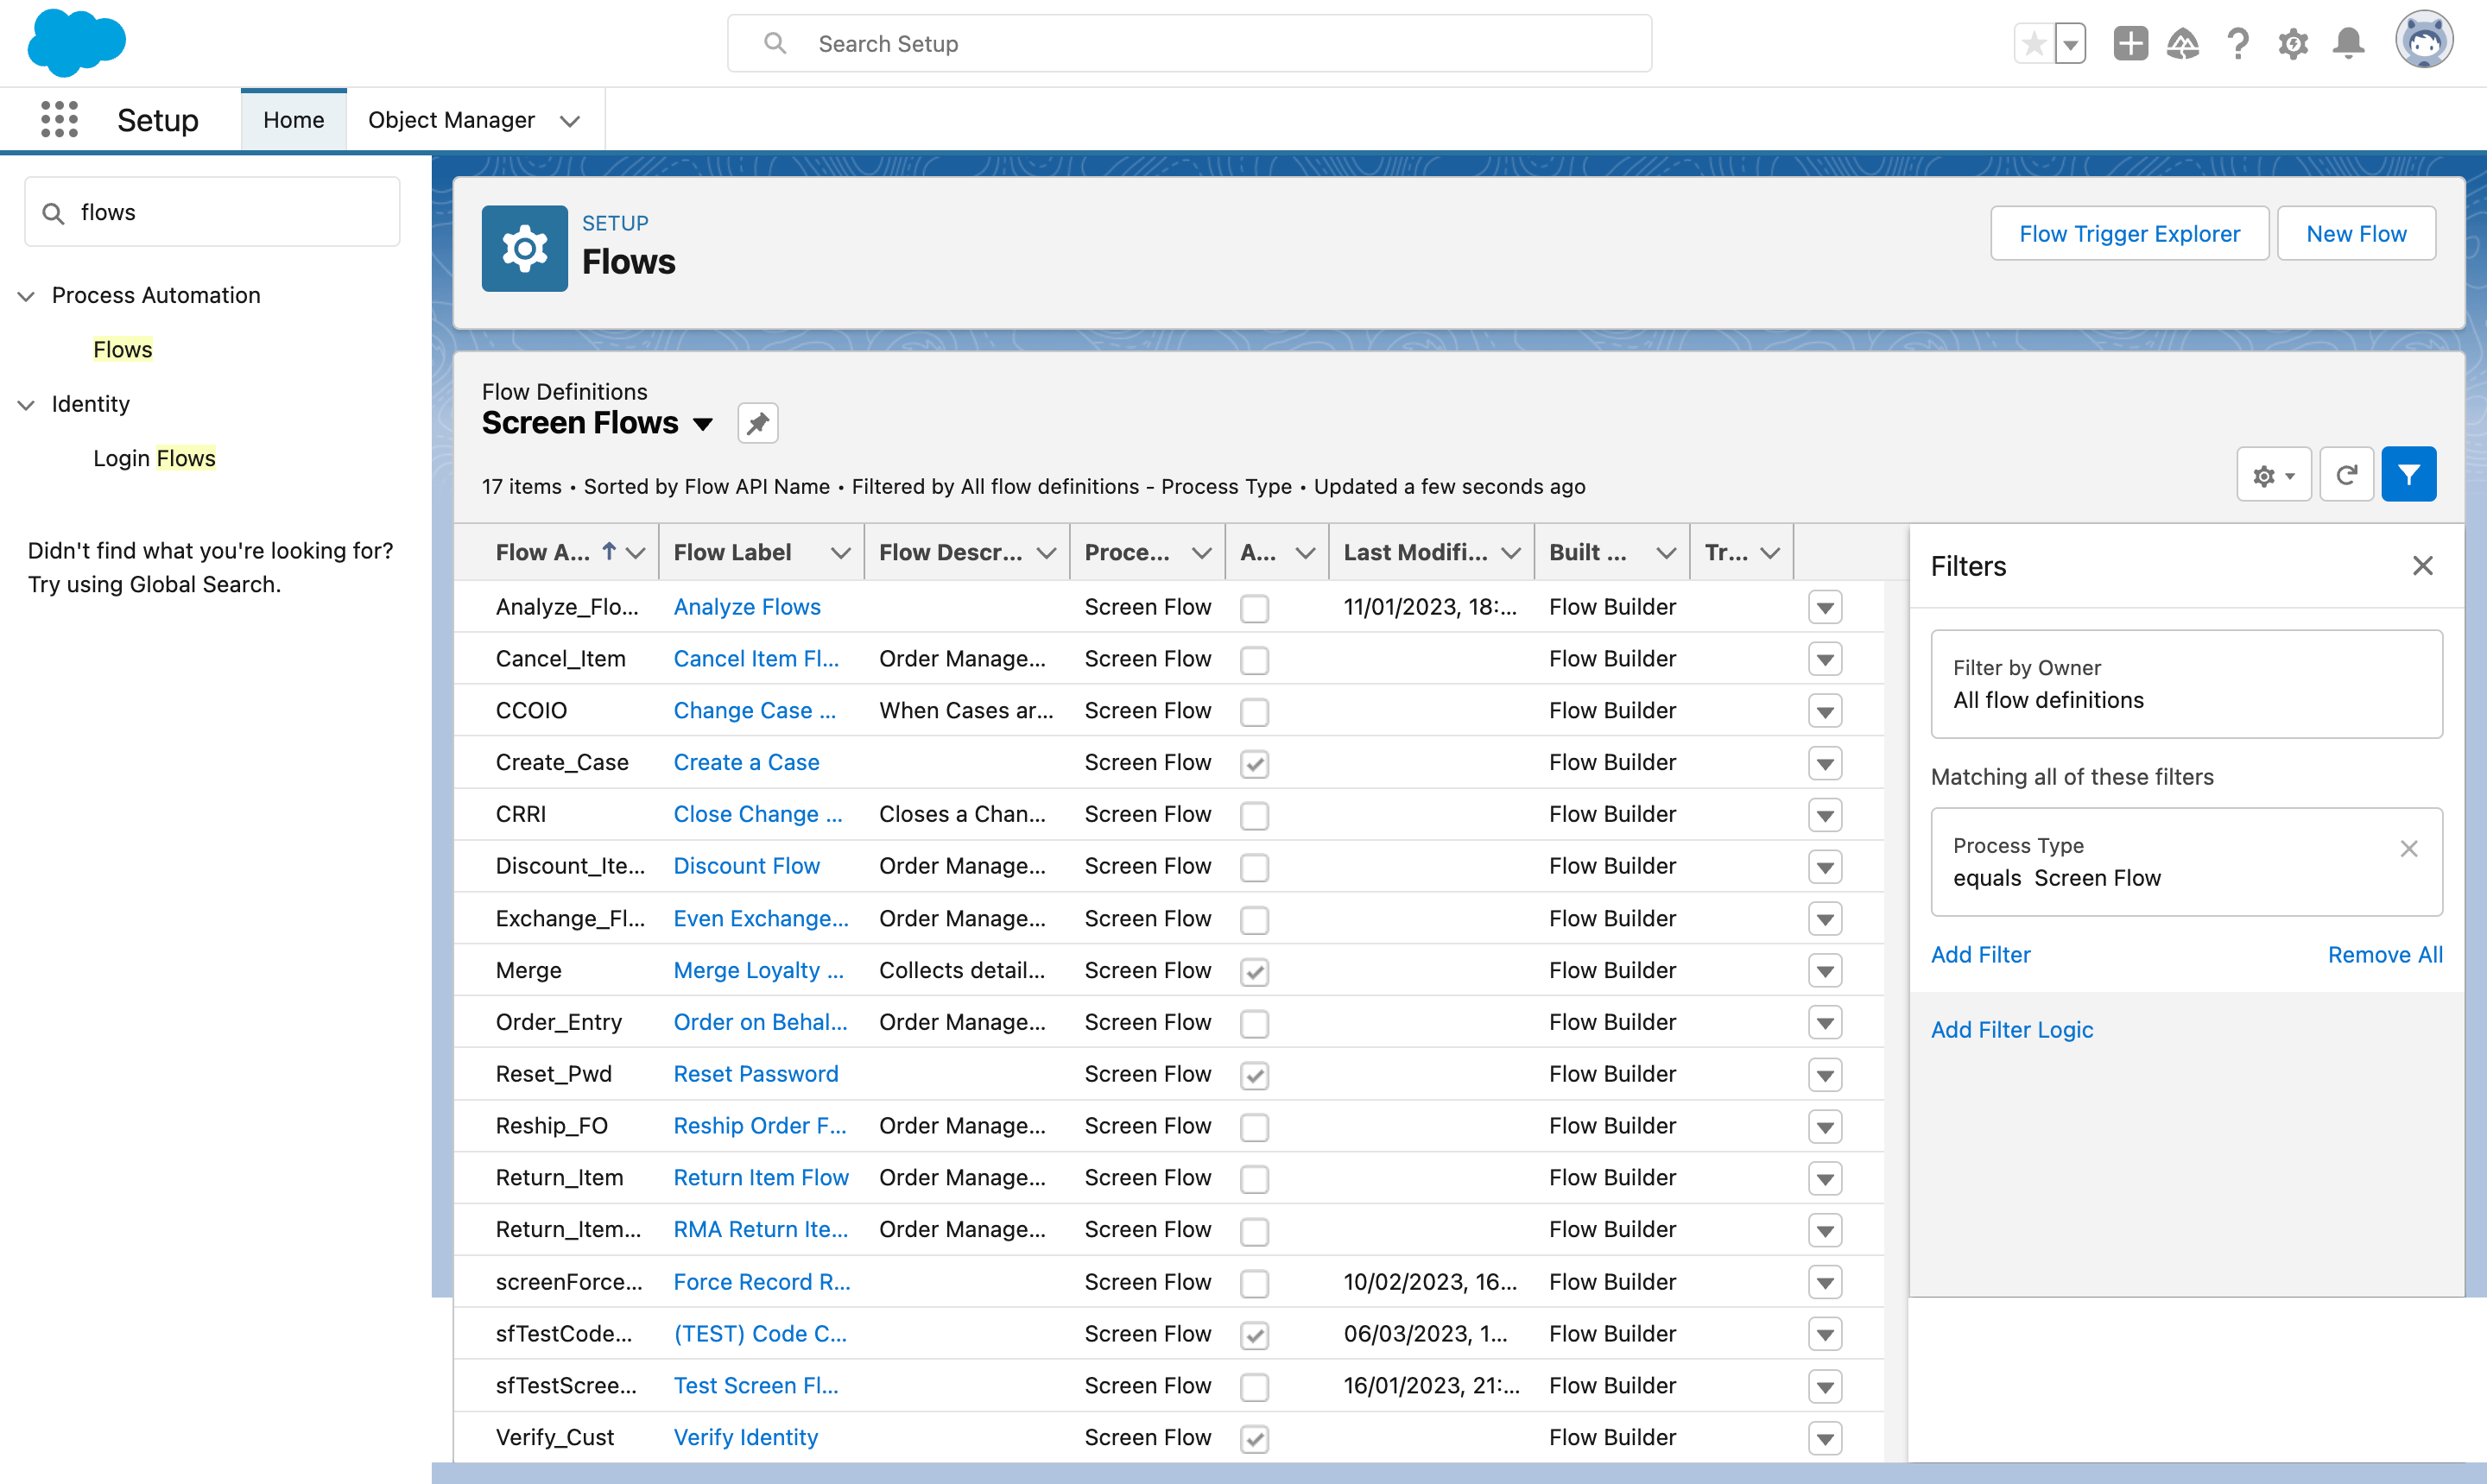Open row actions for Merge flow

click(x=1825, y=970)
